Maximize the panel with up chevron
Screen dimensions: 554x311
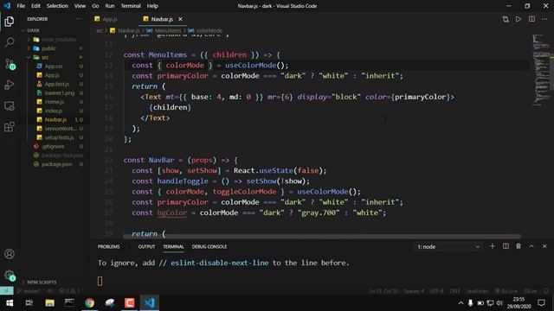tap(531, 246)
